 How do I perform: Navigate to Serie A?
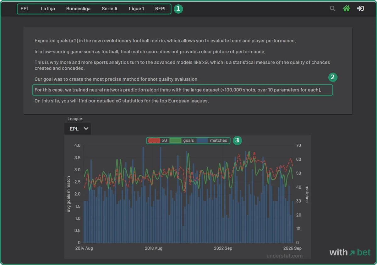point(110,8)
